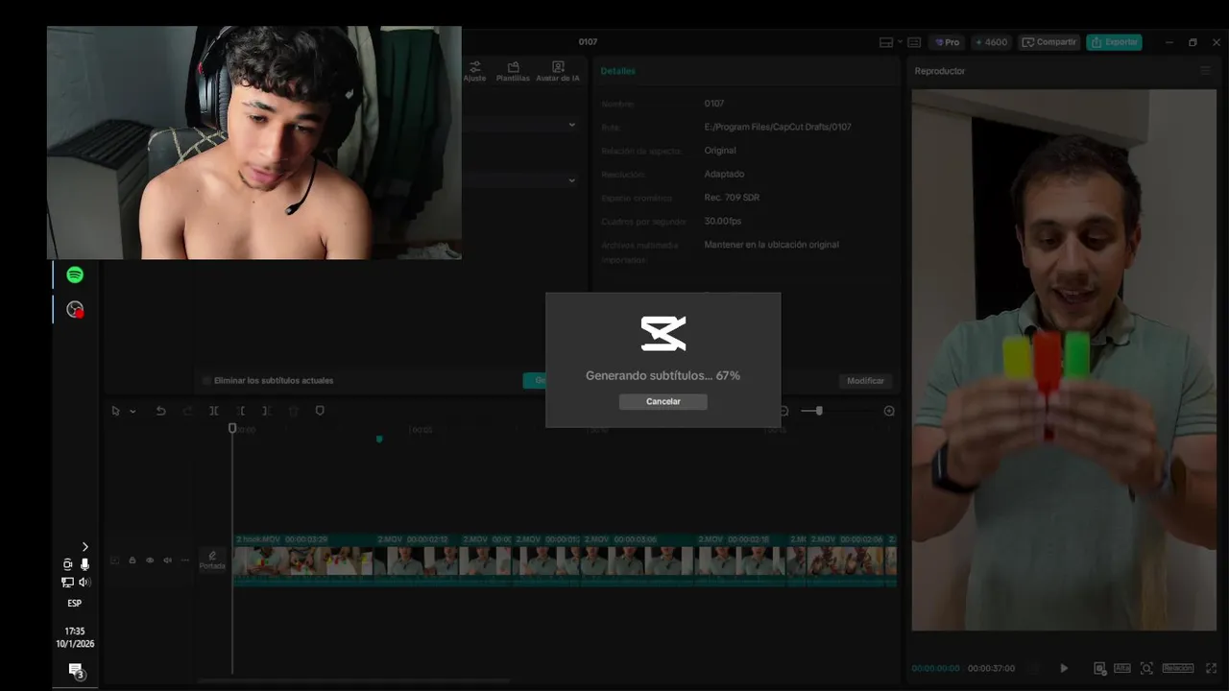Open the Compartir share option
The height and width of the screenshot is (691, 1229).
pos(1048,42)
